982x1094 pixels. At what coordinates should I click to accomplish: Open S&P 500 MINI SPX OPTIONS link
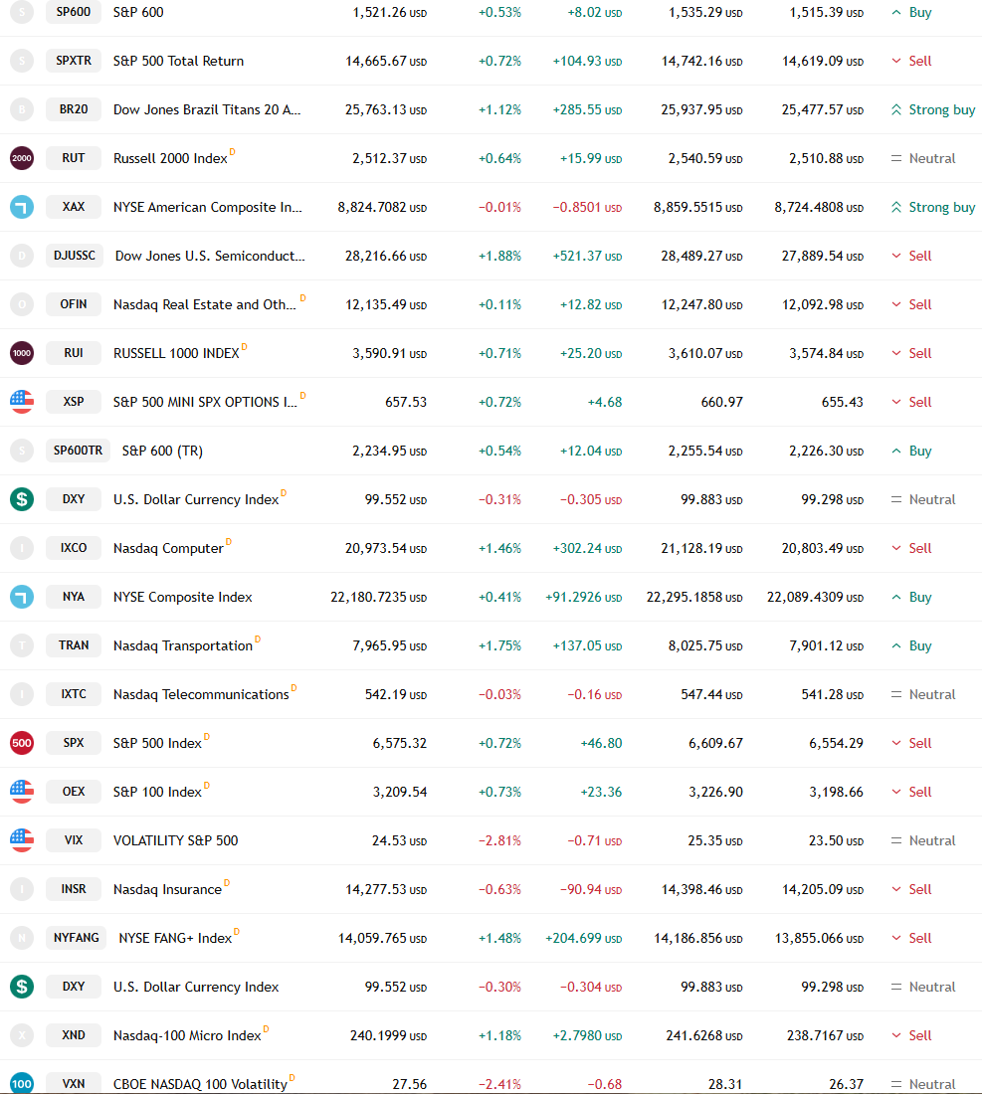[205, 402]
